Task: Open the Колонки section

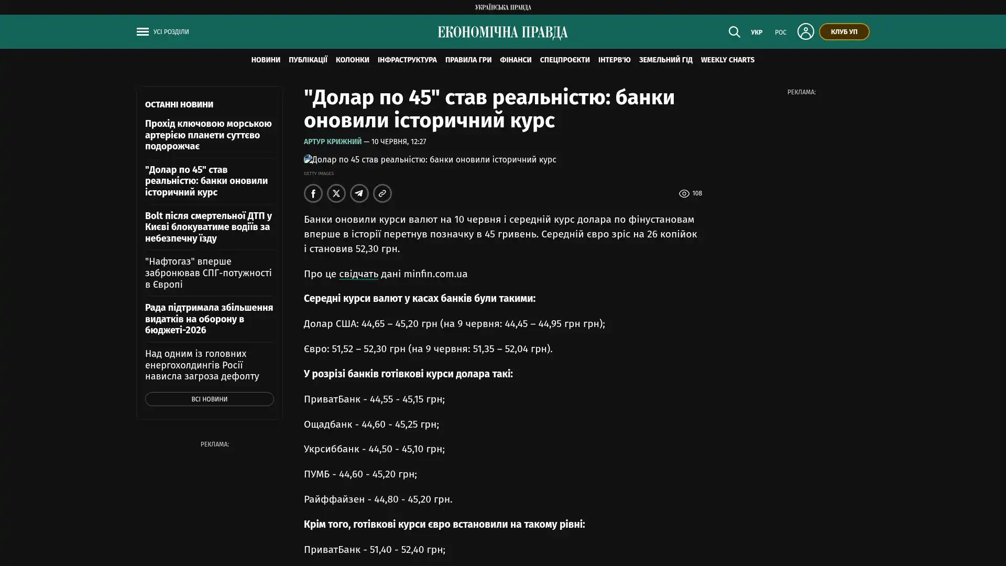Action: coord(352,60)
